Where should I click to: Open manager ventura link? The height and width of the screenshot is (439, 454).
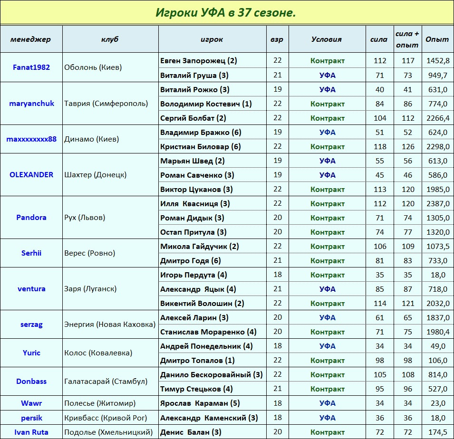[31, 289]
